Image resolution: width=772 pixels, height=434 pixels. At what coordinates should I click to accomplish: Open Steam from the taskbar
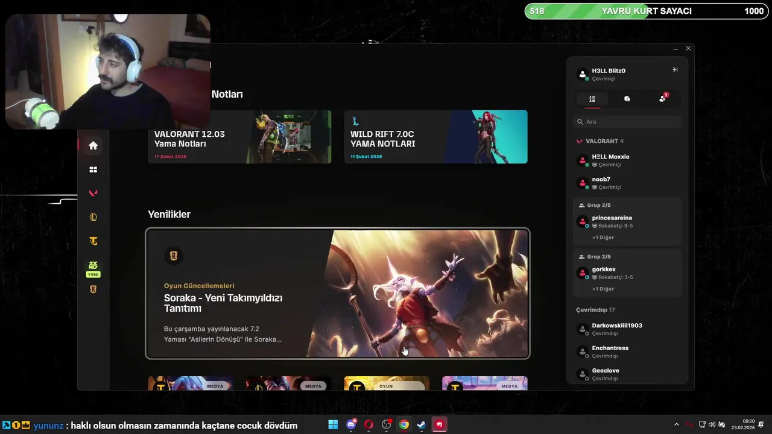coord(422,425)
